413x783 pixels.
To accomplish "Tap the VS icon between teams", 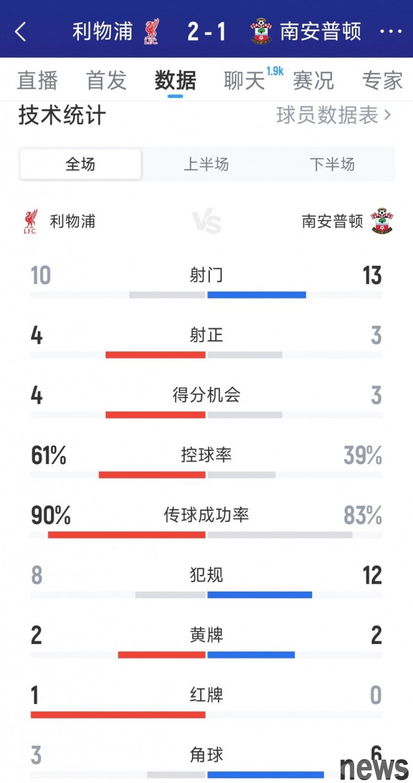I will 206,222.
